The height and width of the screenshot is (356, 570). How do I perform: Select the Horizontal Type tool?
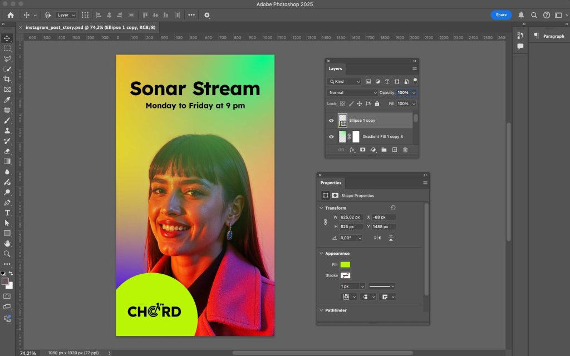click(x=7, y=212)
